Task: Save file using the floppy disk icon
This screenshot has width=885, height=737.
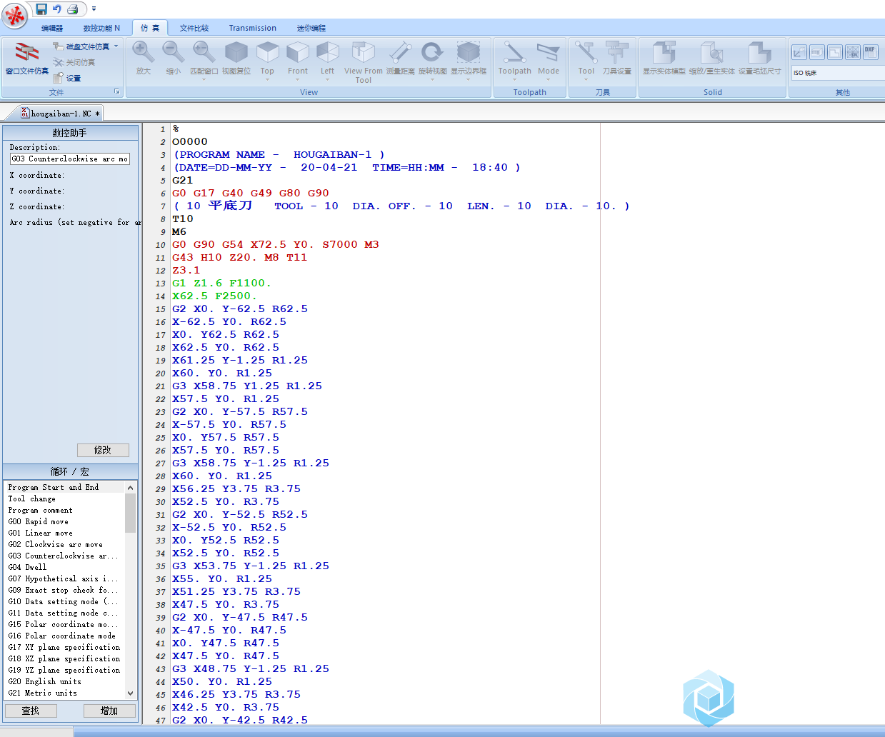Action: coord(41,9)
